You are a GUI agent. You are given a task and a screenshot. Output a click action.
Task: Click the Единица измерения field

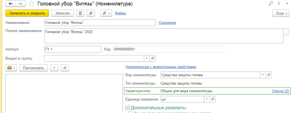pos(182,99)
